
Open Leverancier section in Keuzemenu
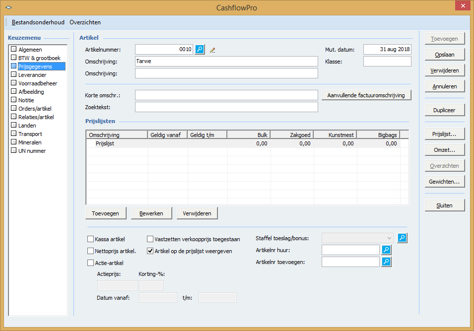point(32,75)
